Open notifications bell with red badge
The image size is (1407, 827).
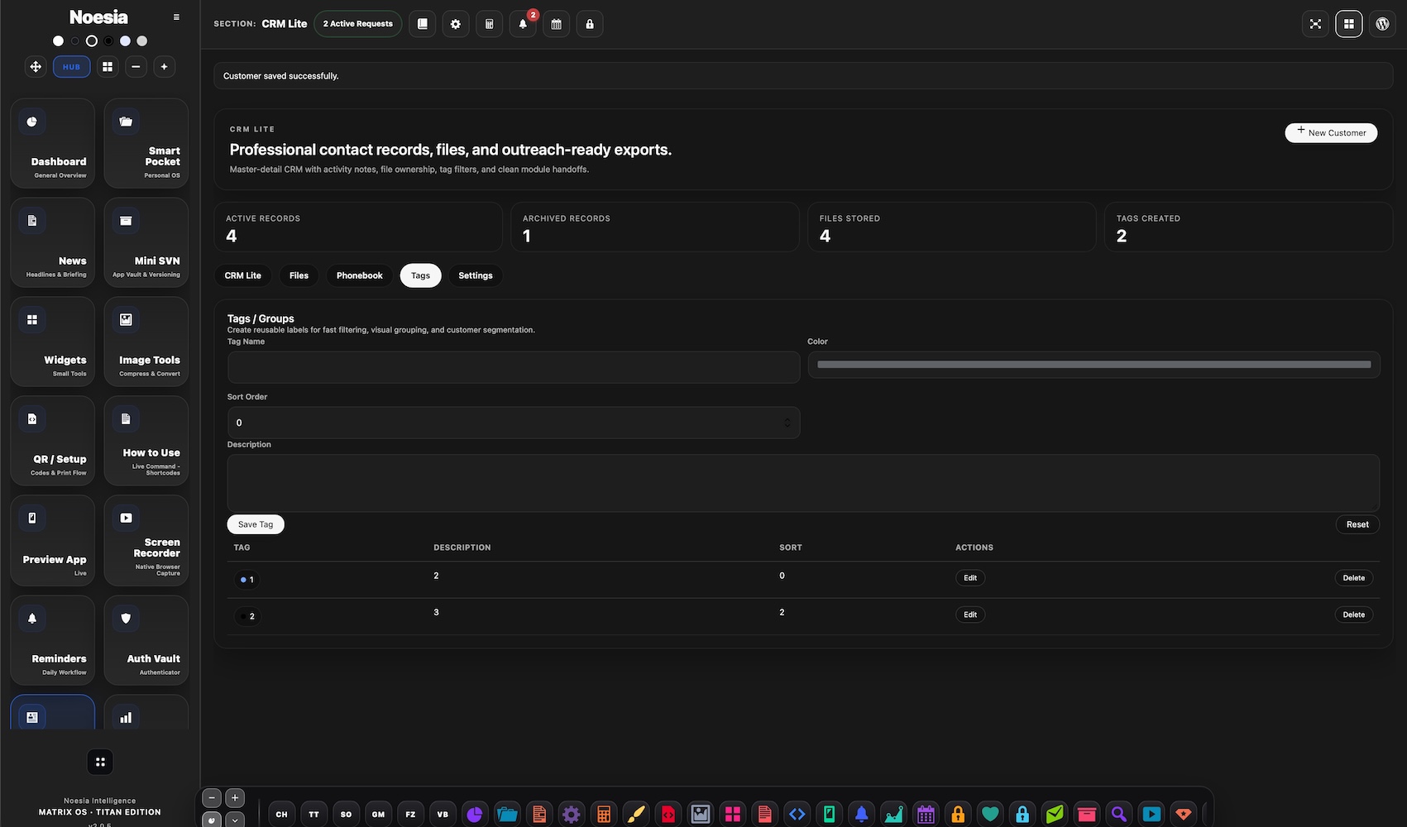tap(523, 24)
